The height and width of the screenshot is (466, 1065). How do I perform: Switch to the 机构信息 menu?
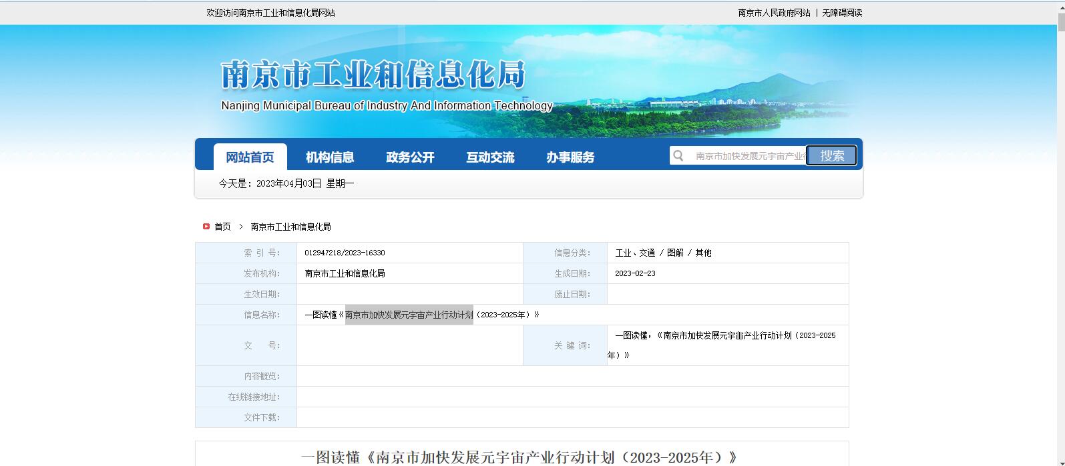pyautogui.click(x=330, y=157)
